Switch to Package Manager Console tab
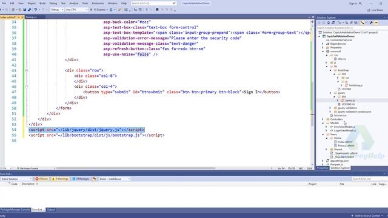The height and width of the screenshot is (218, 388). (15, 210)
